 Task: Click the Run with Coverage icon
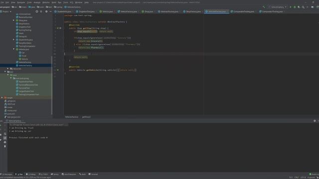tap(299, 7)
